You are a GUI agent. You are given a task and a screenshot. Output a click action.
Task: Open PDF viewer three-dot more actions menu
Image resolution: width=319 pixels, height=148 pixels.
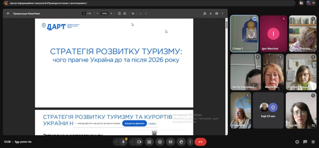point(222,14)
